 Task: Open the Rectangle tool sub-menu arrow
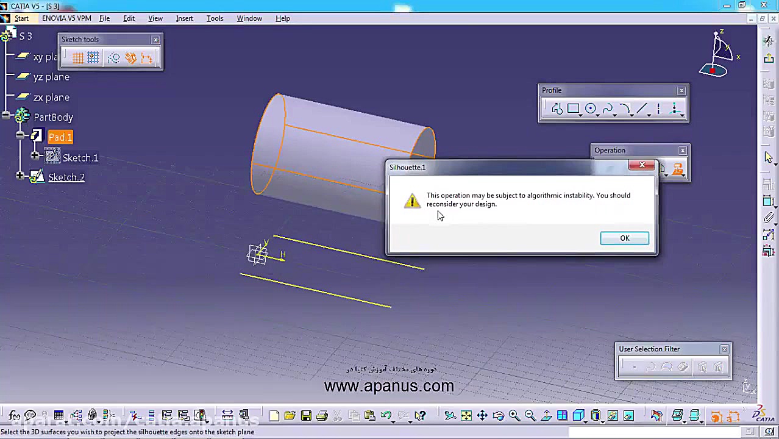point(581,115)
